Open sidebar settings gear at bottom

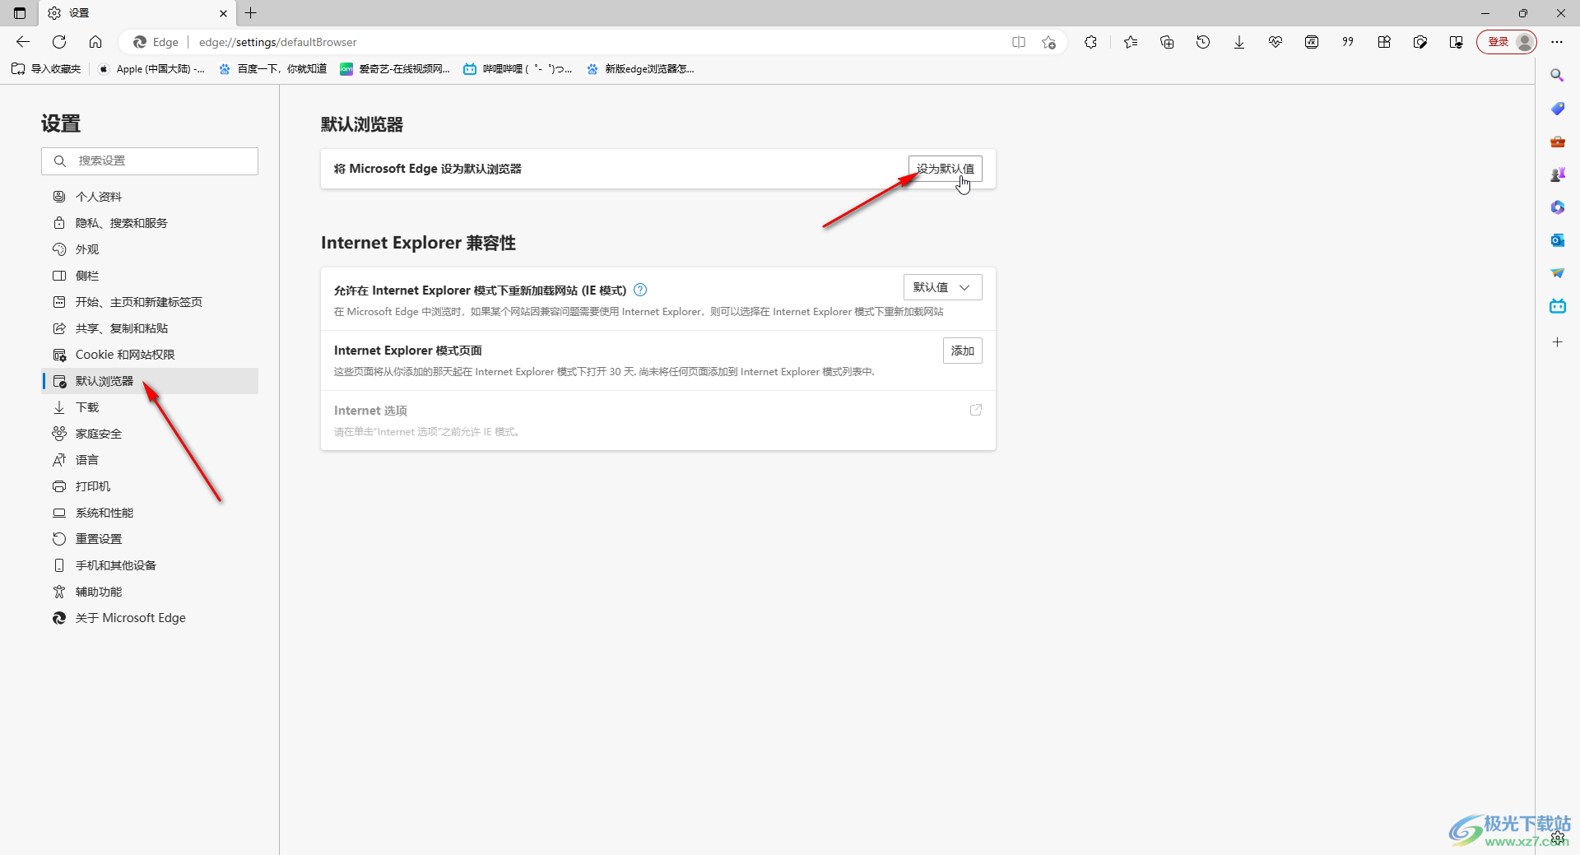tap(1558, 838)
